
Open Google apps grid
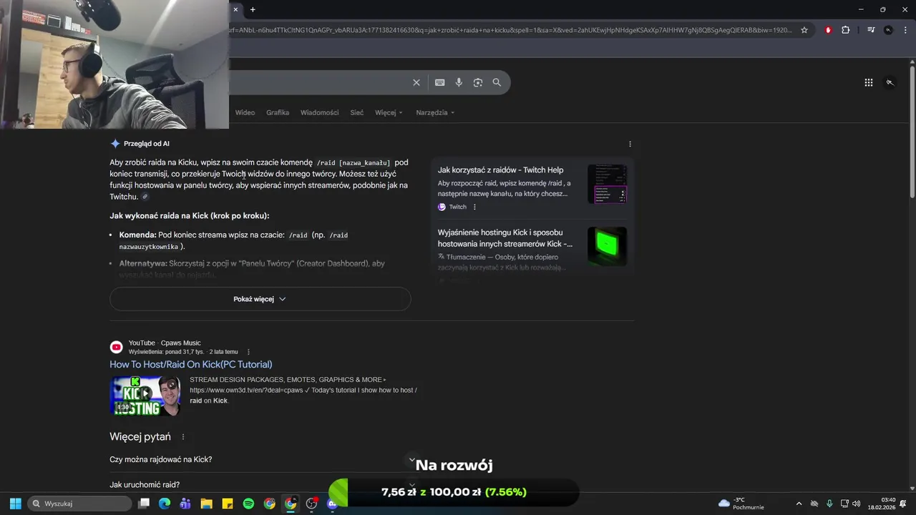(869, 82)
